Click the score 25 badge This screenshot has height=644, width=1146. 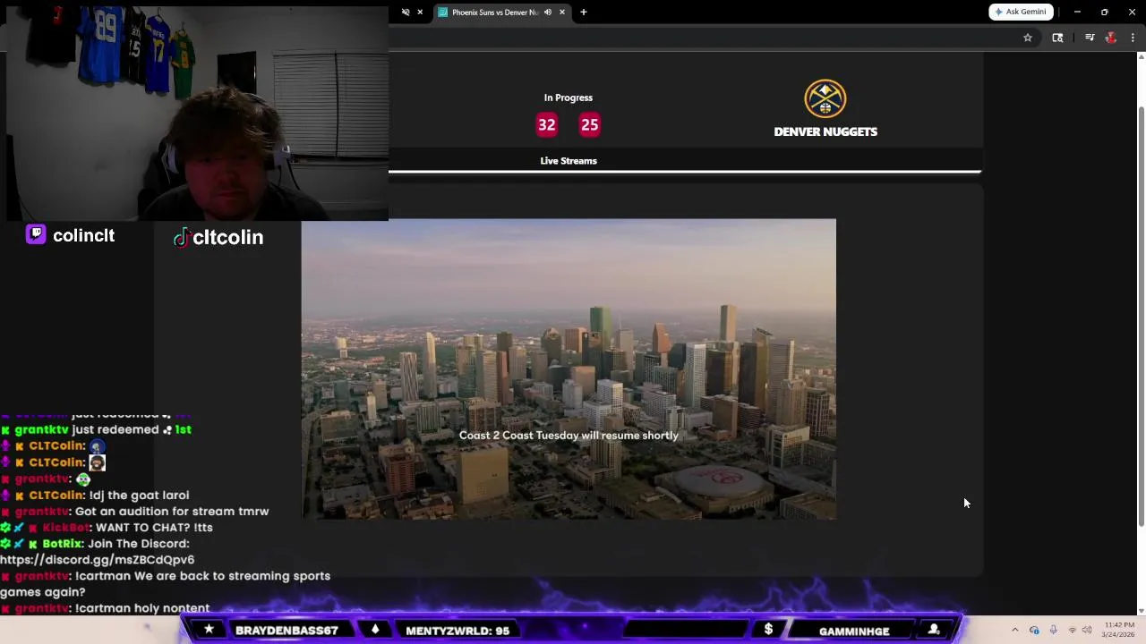coord(589,125)
